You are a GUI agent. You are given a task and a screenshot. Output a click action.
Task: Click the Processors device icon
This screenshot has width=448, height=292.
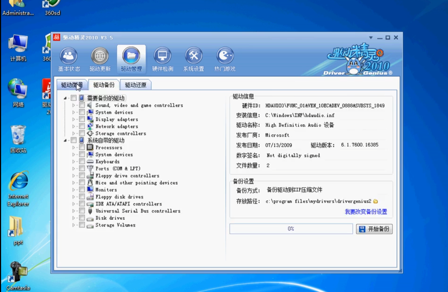tap(90, 147)
